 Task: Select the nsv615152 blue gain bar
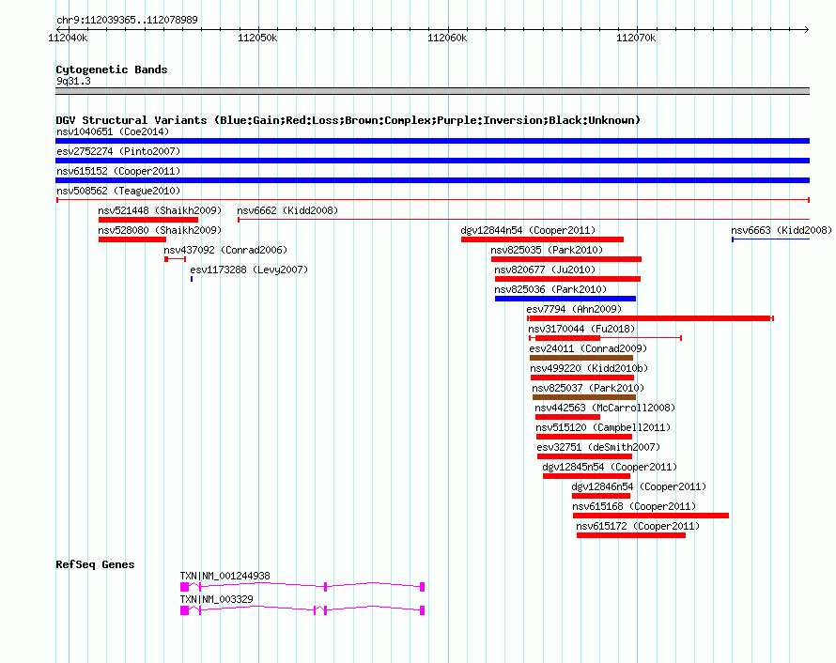tap(432, 180)
